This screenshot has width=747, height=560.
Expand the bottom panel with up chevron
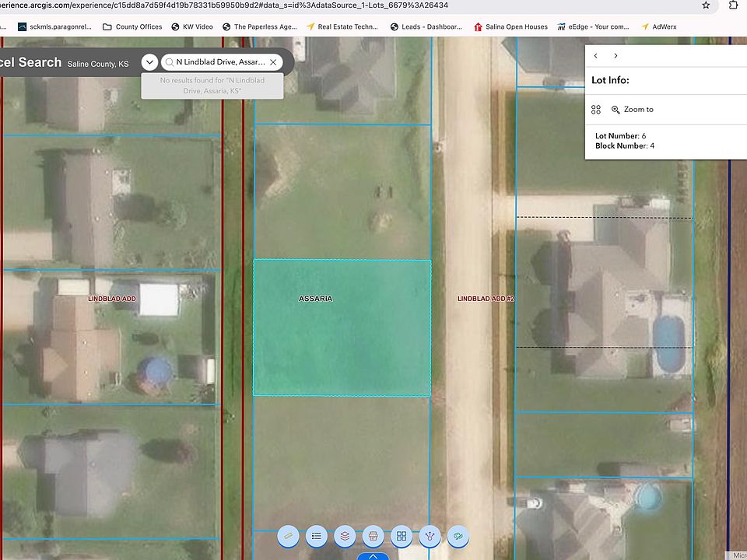[373, 556]
